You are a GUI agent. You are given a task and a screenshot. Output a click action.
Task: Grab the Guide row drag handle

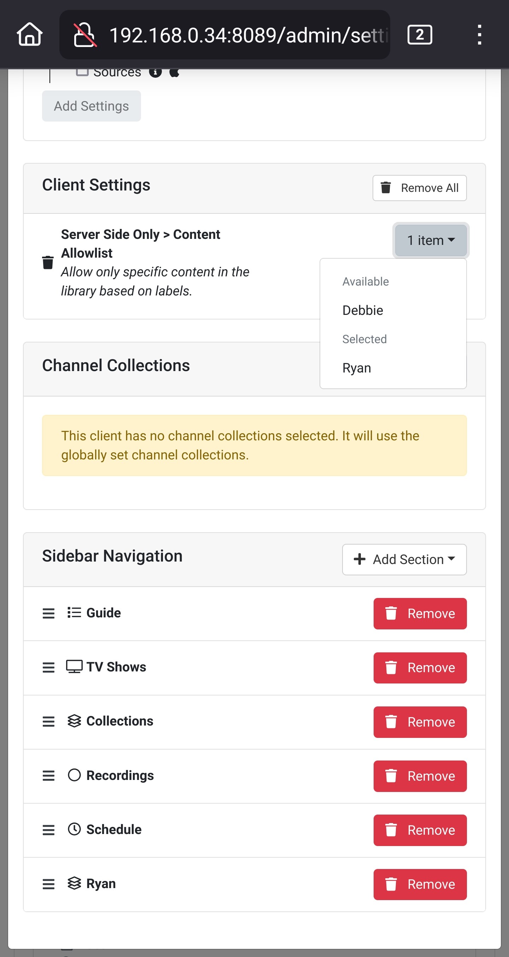[x=49, y=613]
